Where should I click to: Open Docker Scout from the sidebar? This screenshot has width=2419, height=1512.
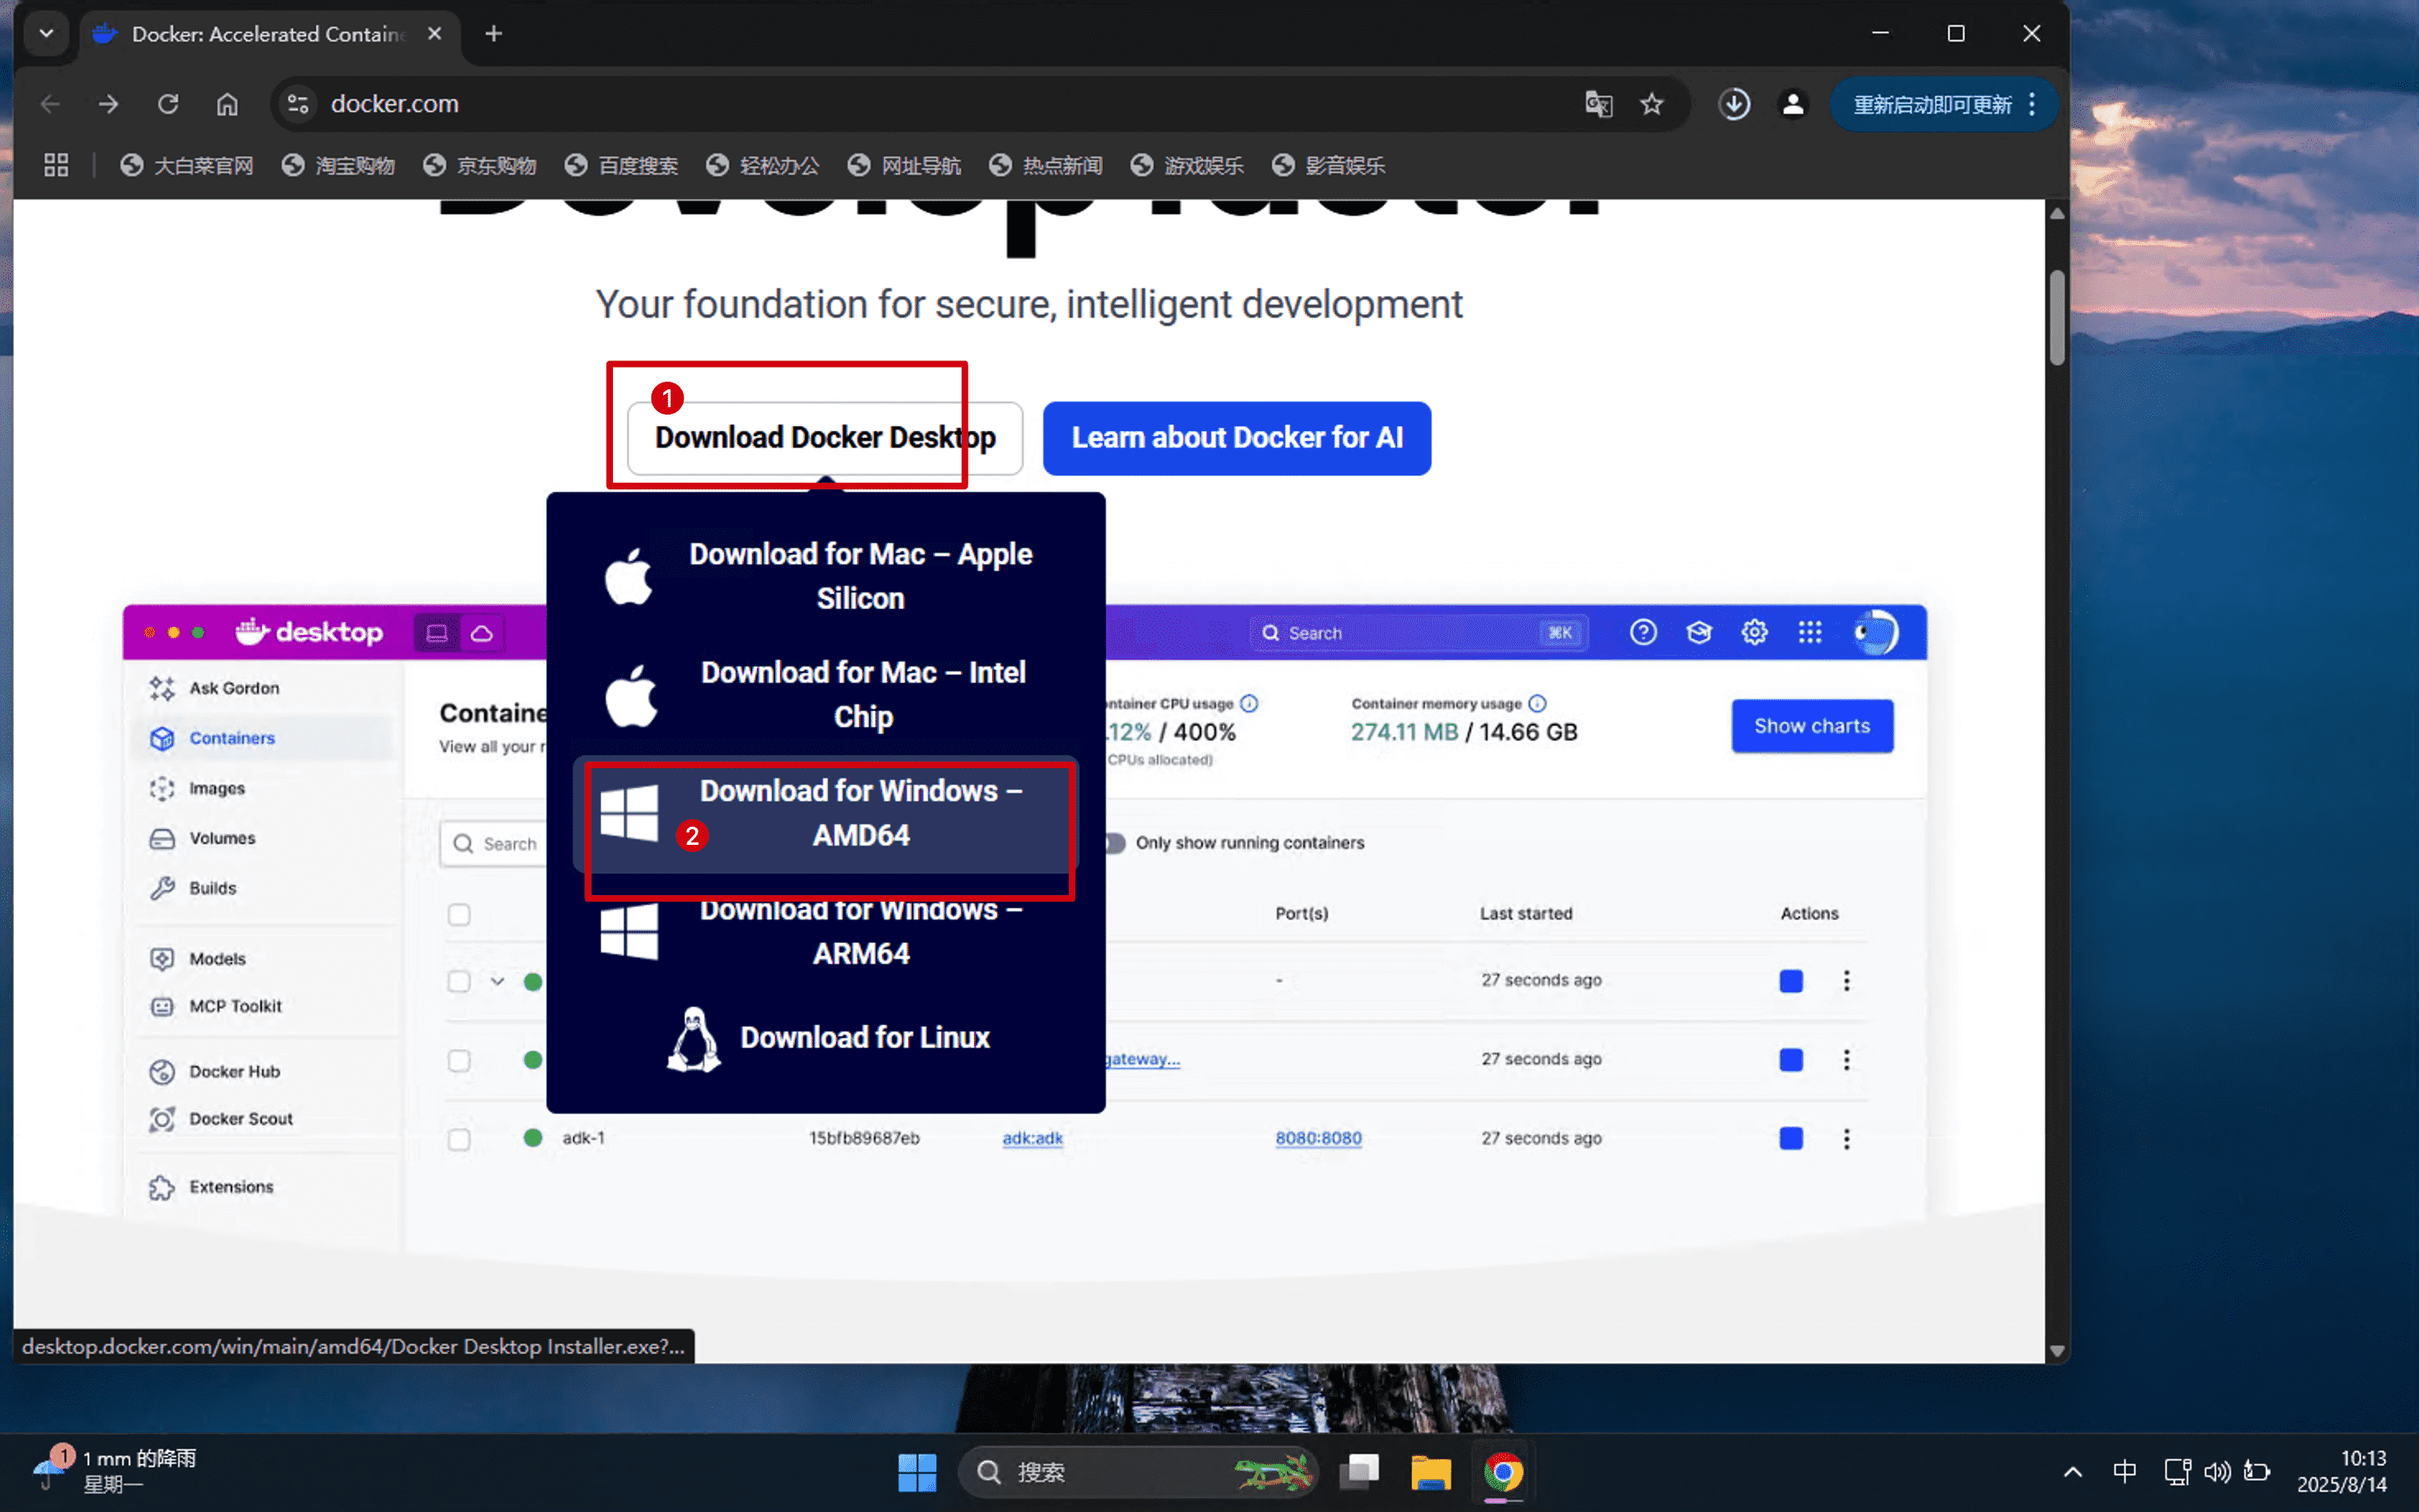240,1119
